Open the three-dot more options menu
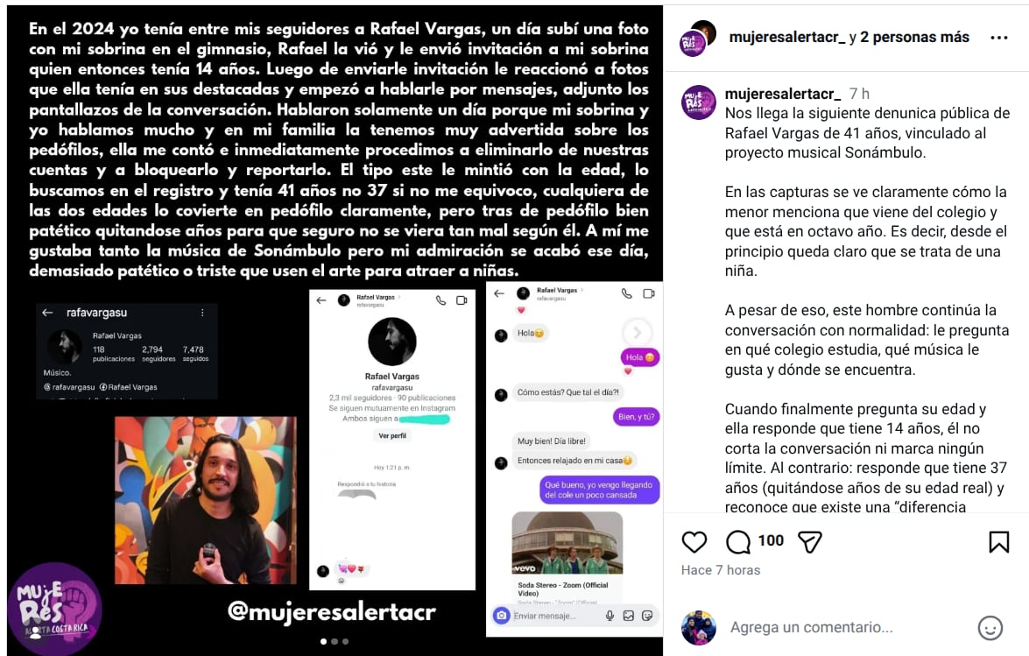 tap(999, 38)
